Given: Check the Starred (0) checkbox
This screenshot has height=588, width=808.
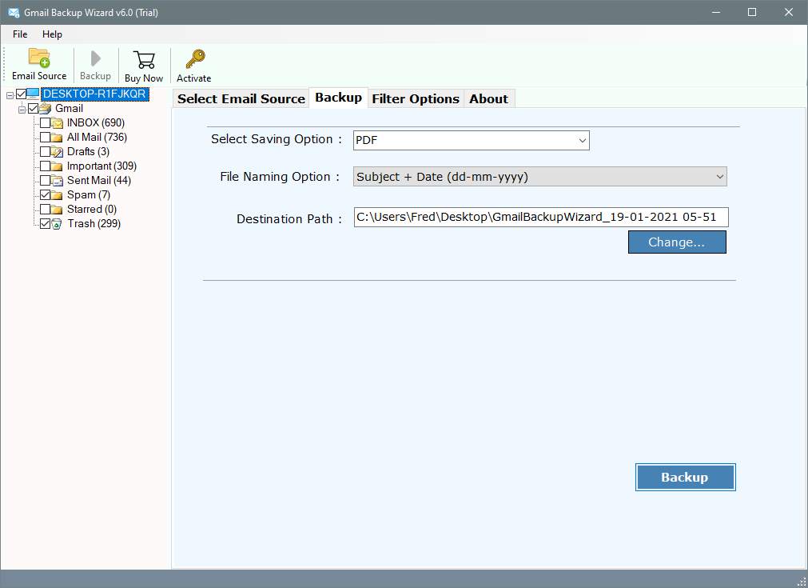Looking at the screenshot, I should [x=46, y=210].
